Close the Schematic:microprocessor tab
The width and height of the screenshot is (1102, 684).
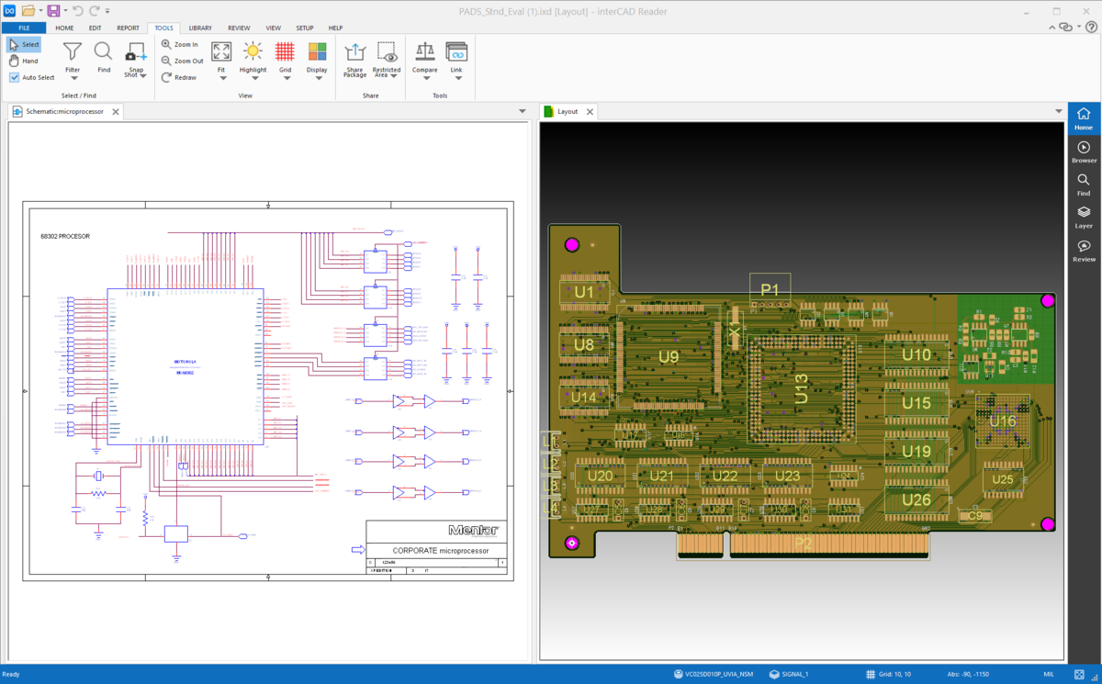click(115, 111)
